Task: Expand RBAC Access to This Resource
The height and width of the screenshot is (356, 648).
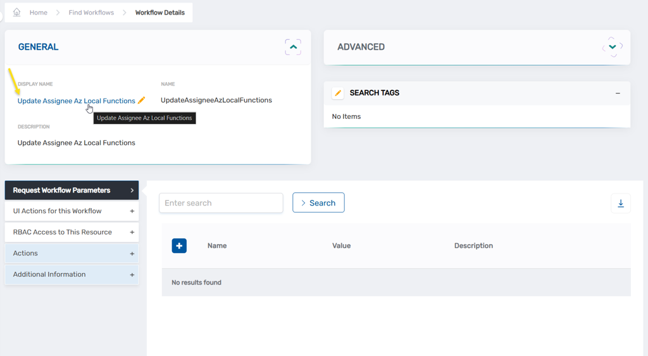Action: coord(72,232)
